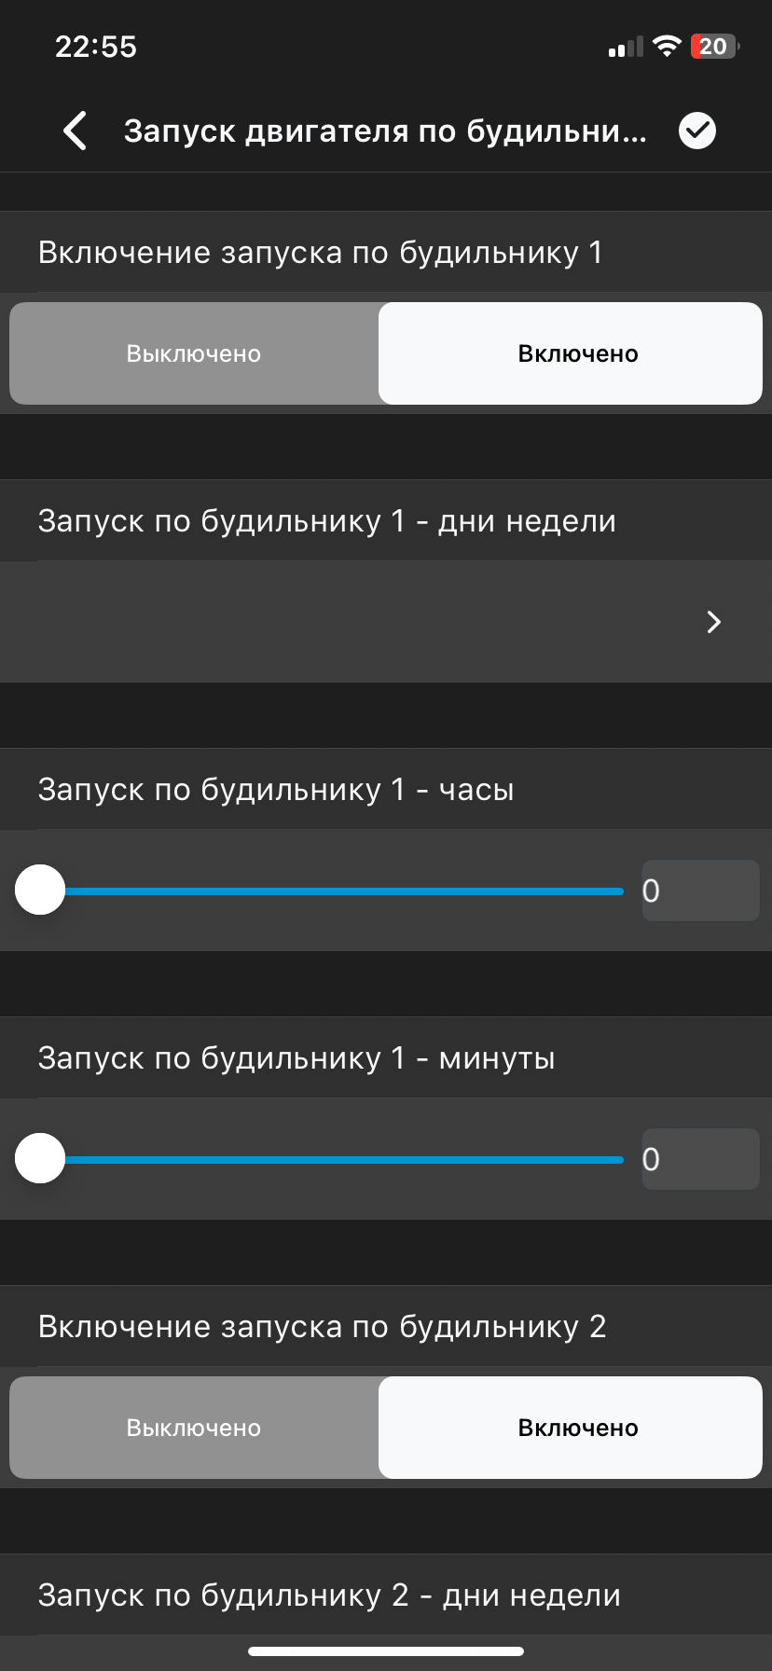Screen dimensions: 772x1671
Task: Focus the alarm 1 hours value field
Action: click(700, 891)
